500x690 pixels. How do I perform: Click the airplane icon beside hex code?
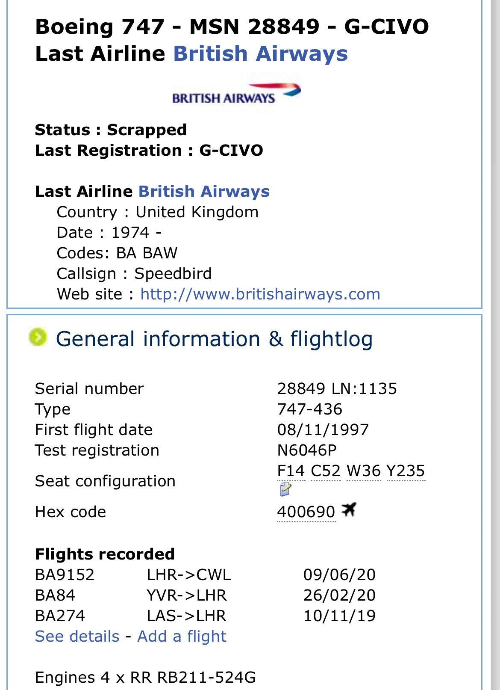[x=349, y=510]
